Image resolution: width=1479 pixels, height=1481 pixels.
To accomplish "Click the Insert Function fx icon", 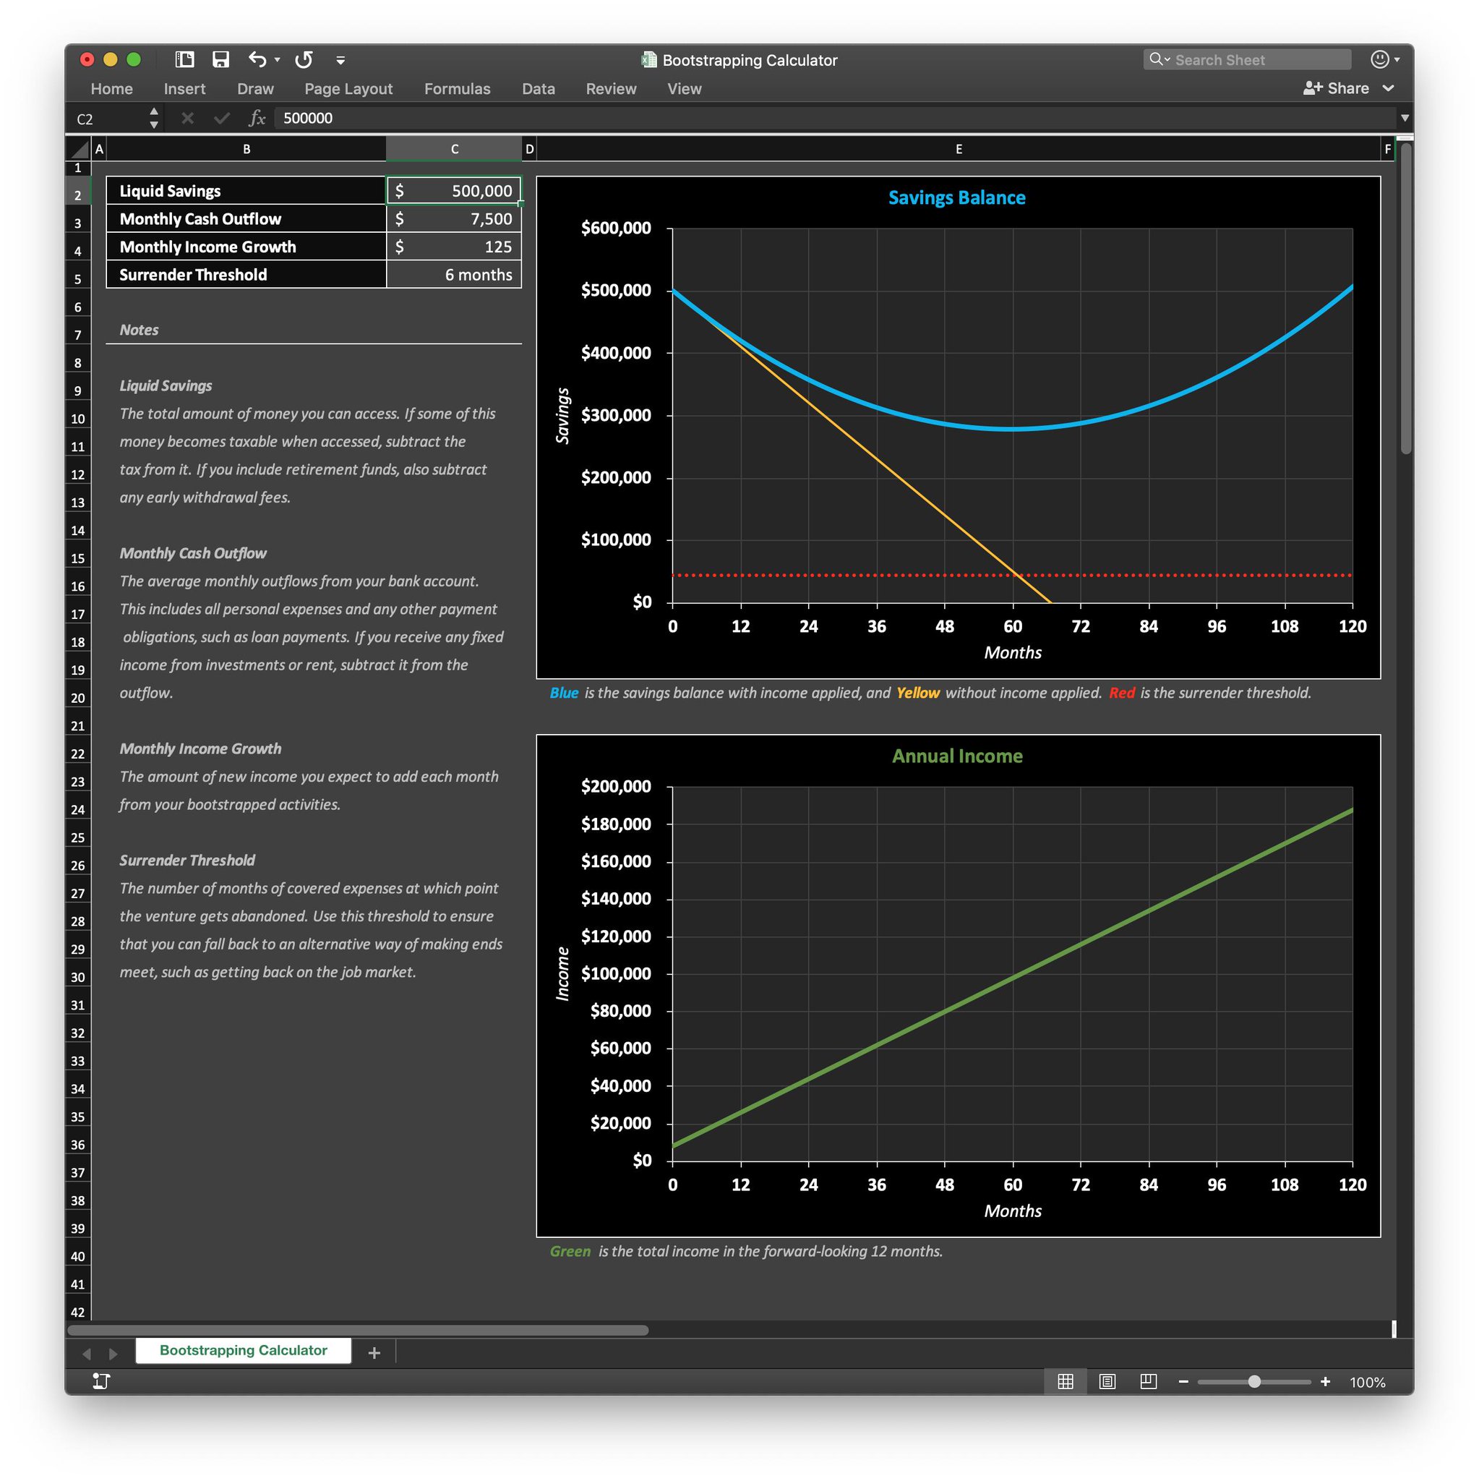I will [x=258, y=118].
